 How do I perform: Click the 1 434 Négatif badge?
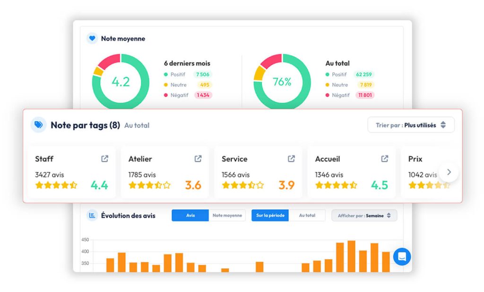click(203, 95)
